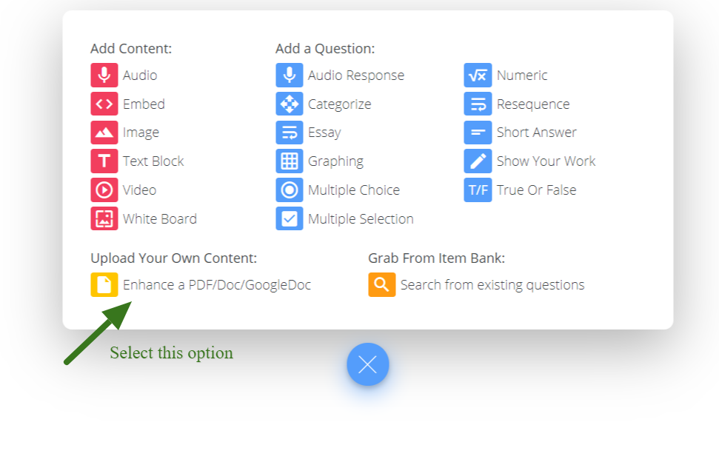
Task: Click the Categorize question icon
Action: click(x=289, y=104)
